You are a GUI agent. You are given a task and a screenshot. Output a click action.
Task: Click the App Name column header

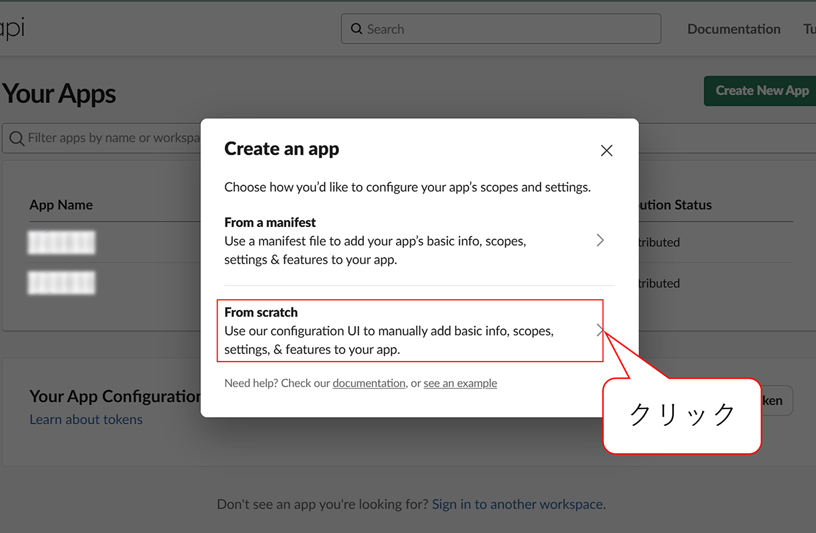61,205
